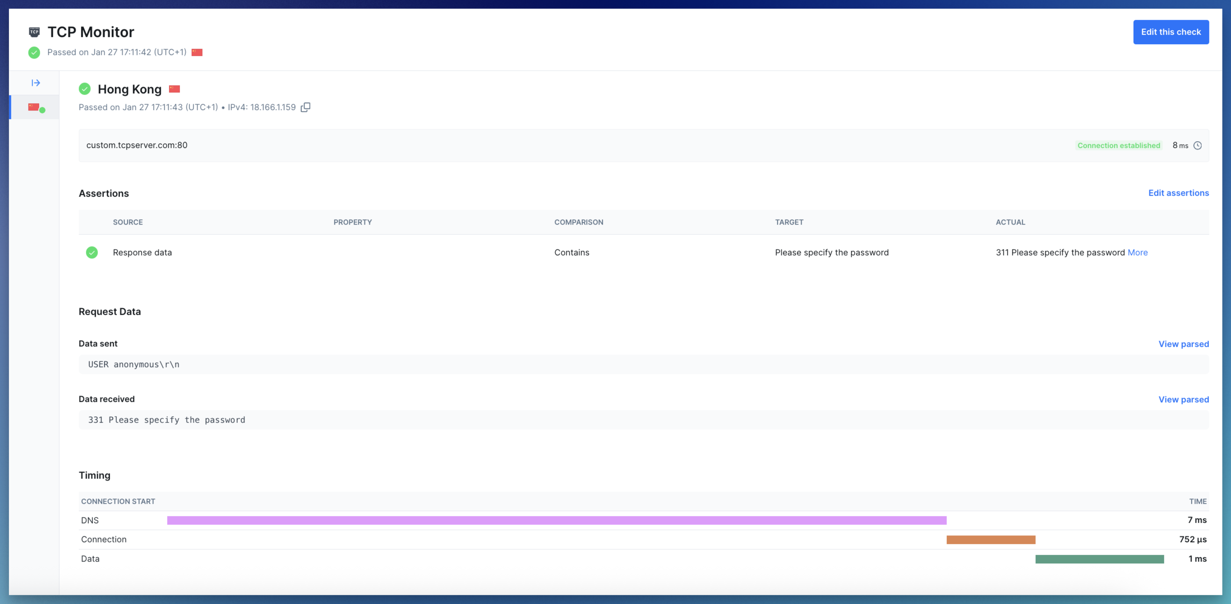Copy the IPv4 address using the copy icon
Image resolution: width=1231 pixels, height=604 pixels.
tap(305, 107)
